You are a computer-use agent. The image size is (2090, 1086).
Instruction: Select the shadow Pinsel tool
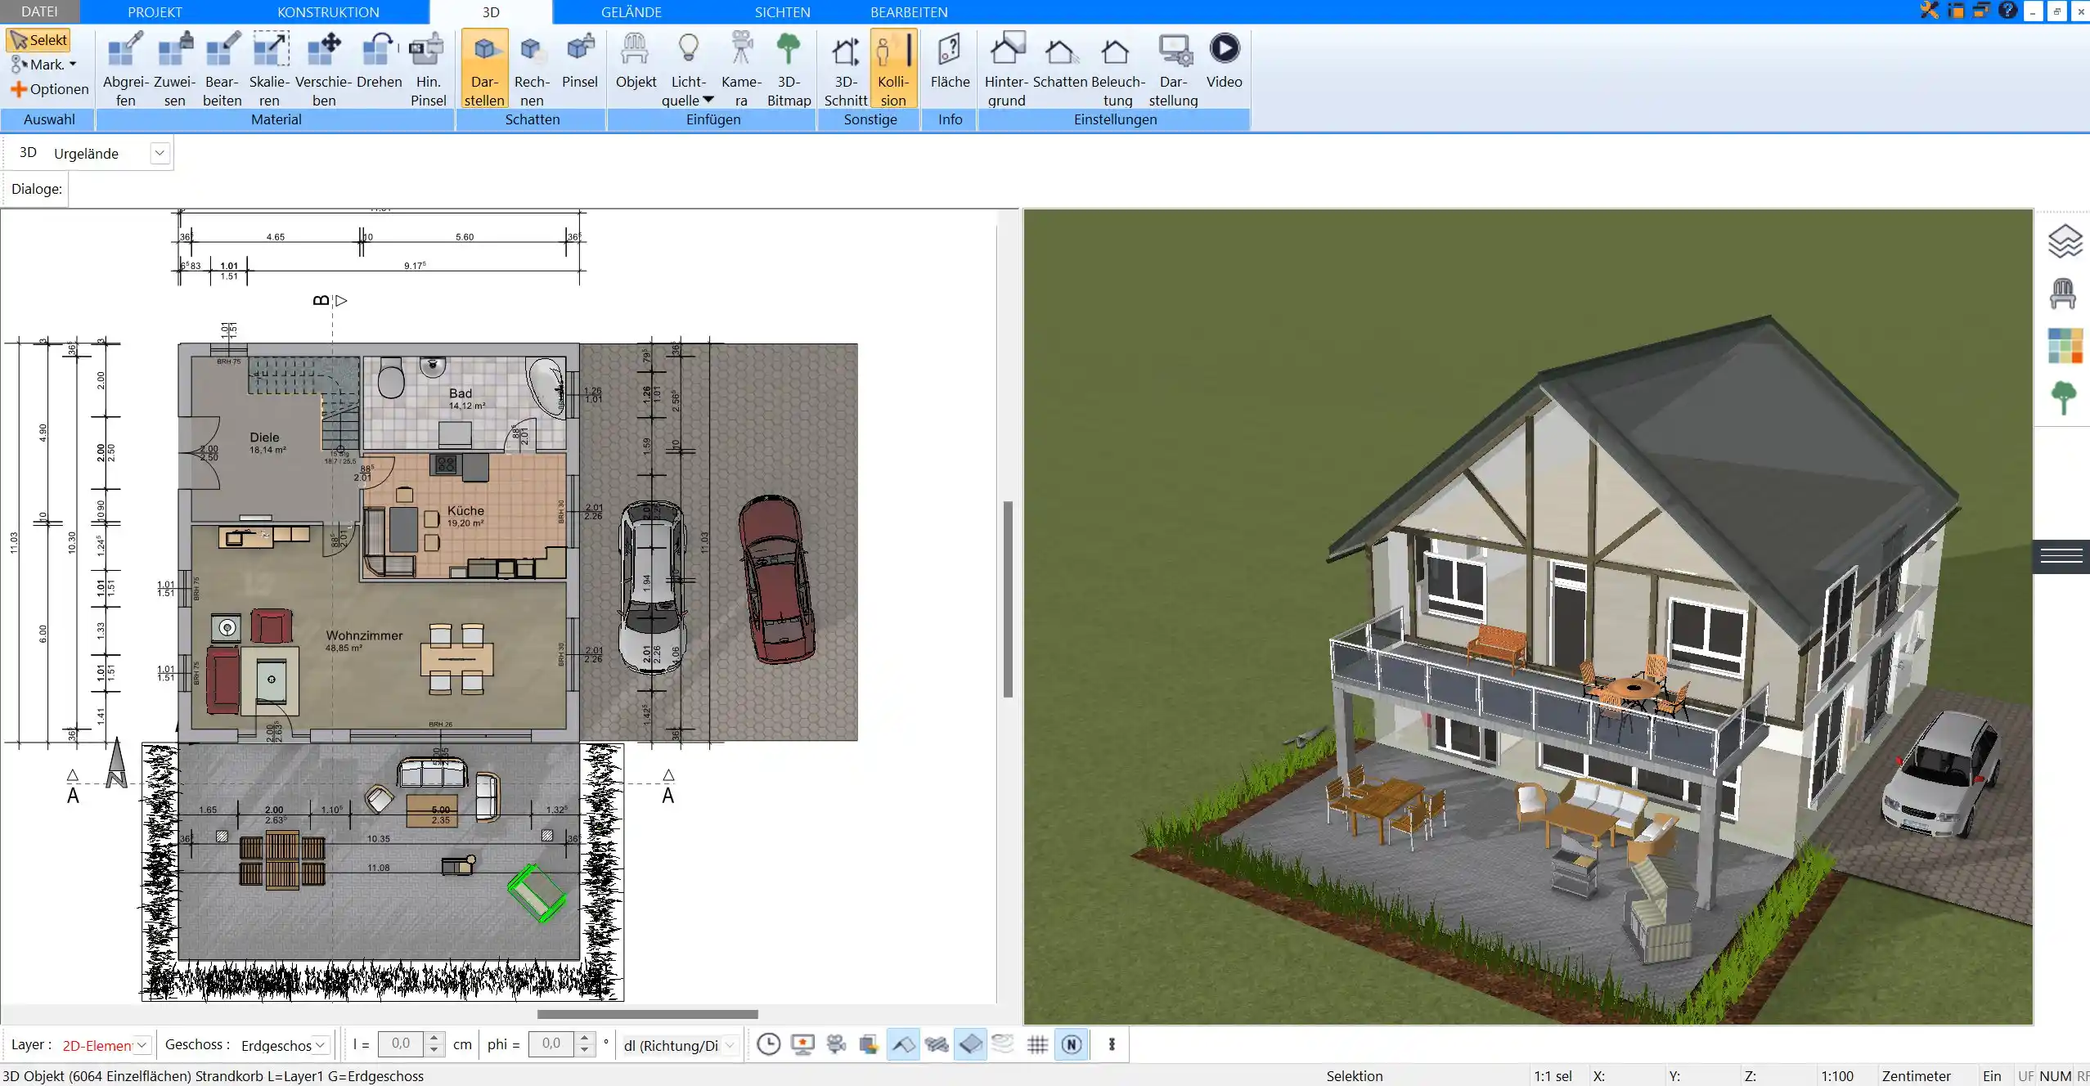[x=580, y=61]
